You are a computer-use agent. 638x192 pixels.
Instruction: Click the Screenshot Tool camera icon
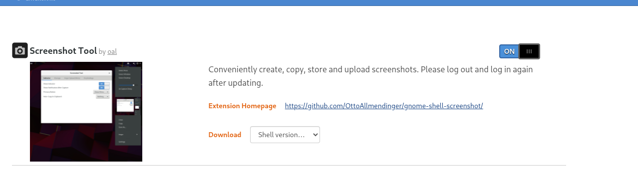[20, 50]
